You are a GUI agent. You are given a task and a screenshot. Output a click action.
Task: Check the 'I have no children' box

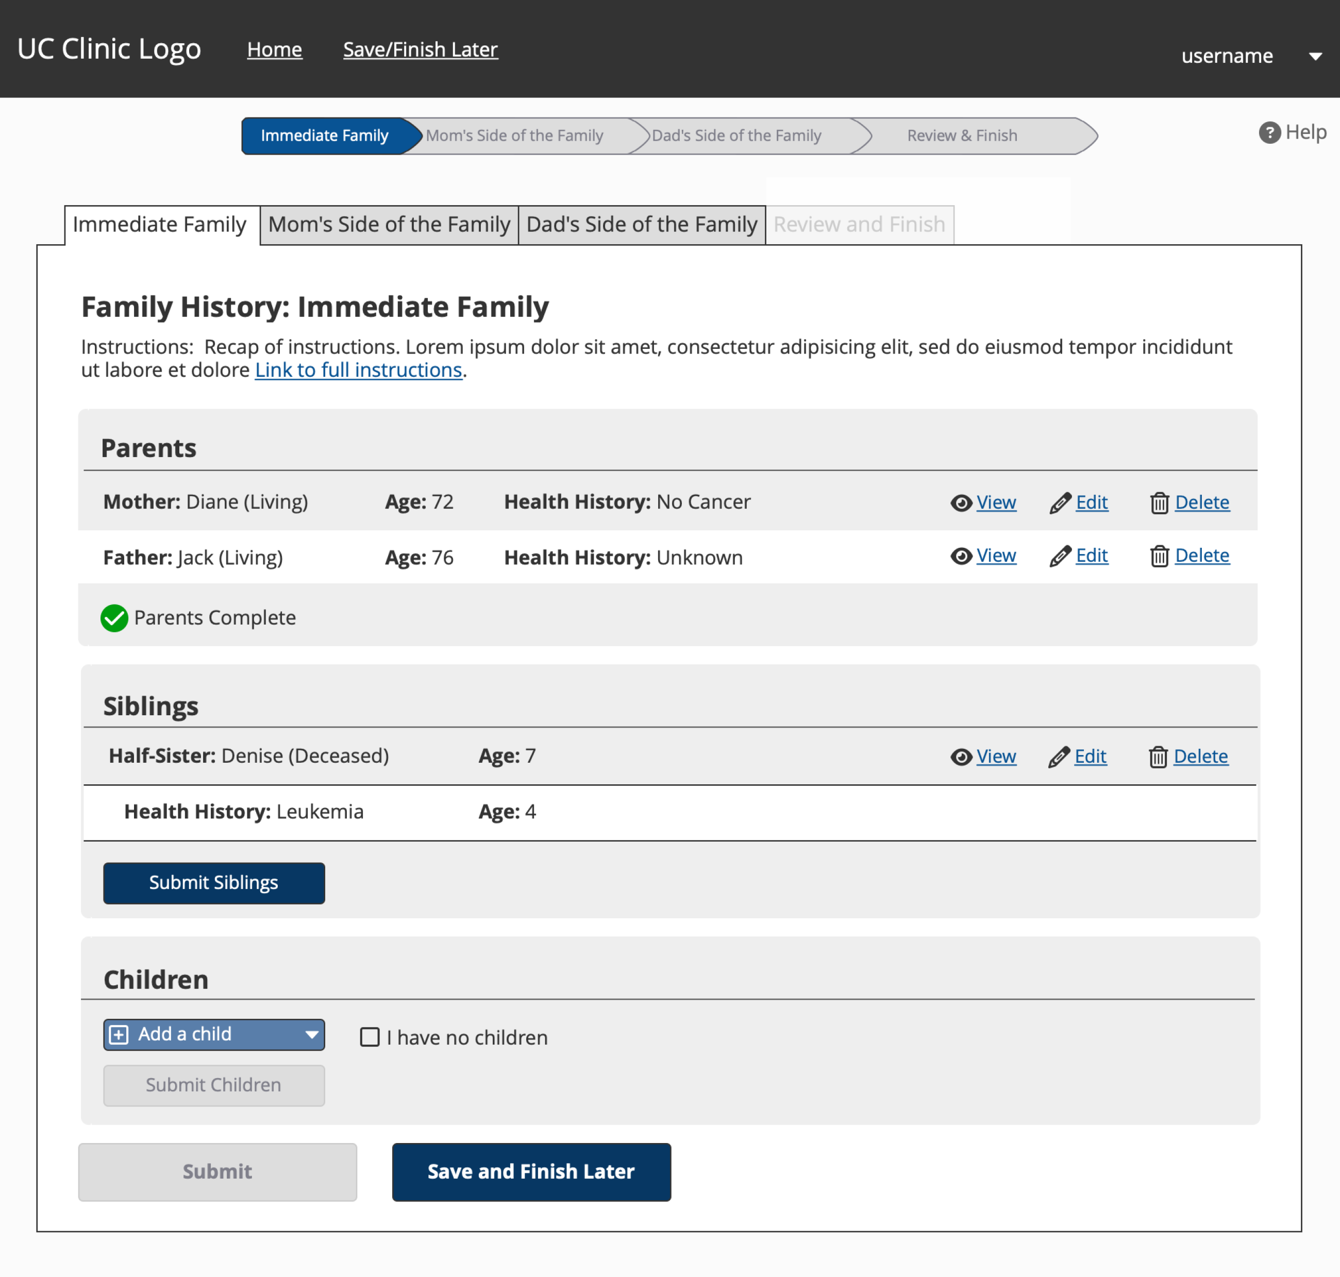[x=370, y=1037]
